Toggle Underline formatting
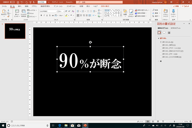The image size is (192, 128). 47,15
